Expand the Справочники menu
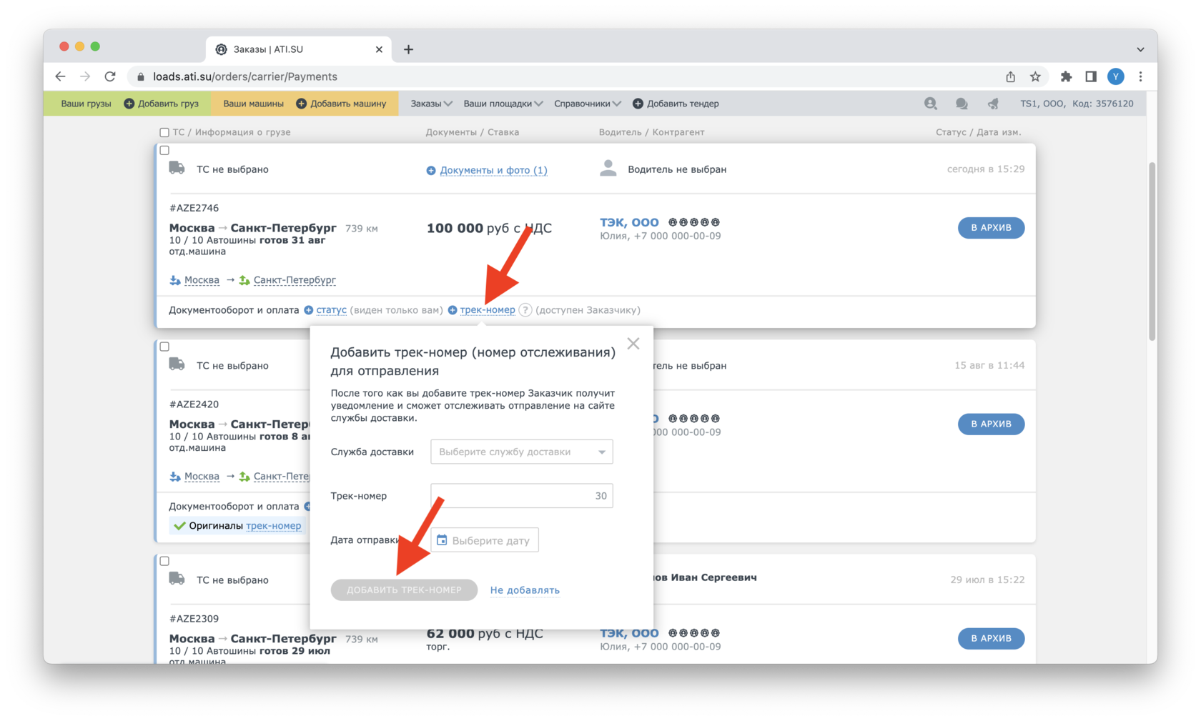Image resolution: width=1201 pixels, height=721 pixels. tap(588, 104)
